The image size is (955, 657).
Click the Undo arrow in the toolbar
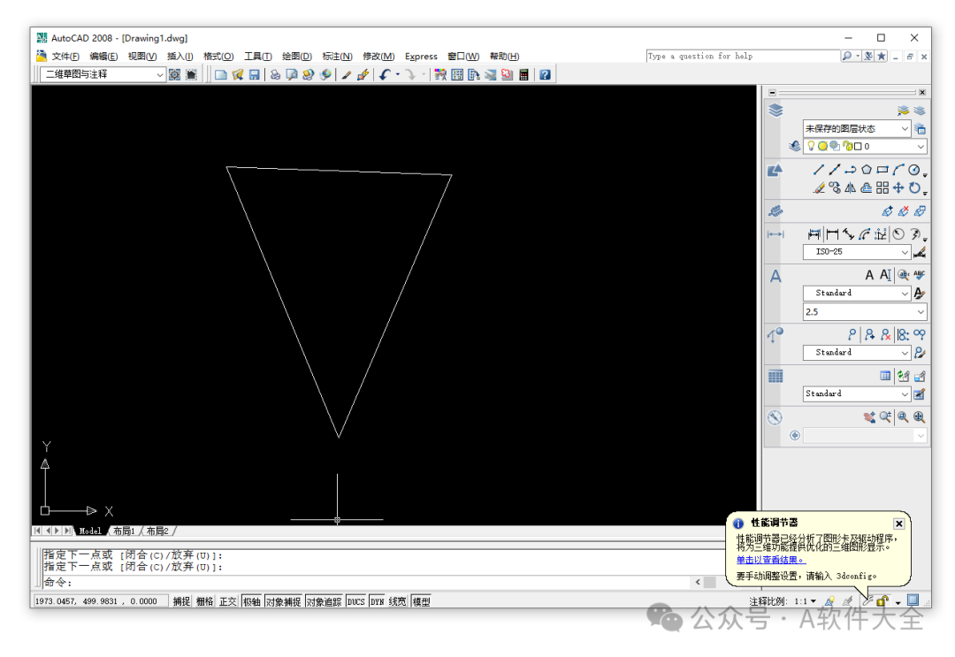click(x=385, y=75)
